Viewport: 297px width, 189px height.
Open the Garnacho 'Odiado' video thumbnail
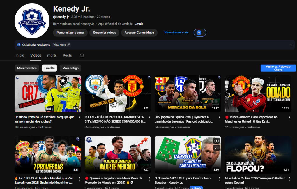[258, 94]
